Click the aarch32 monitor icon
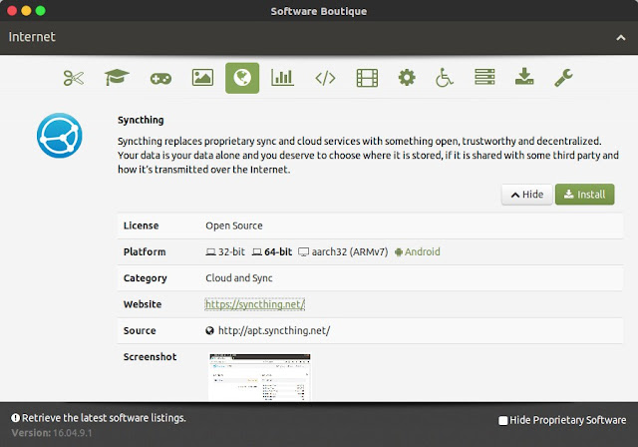The image size is (638, 447). 304,252
